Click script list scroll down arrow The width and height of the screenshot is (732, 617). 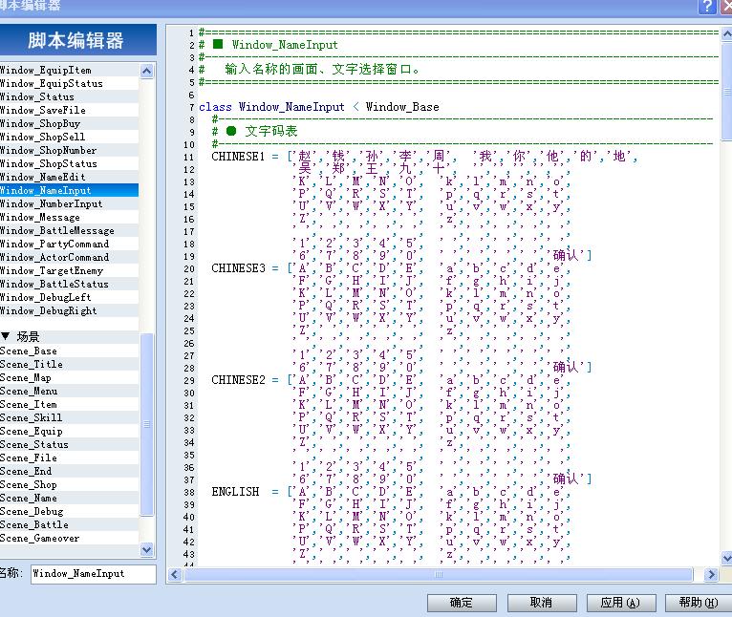pyautogui.click(x=146, y=550)
